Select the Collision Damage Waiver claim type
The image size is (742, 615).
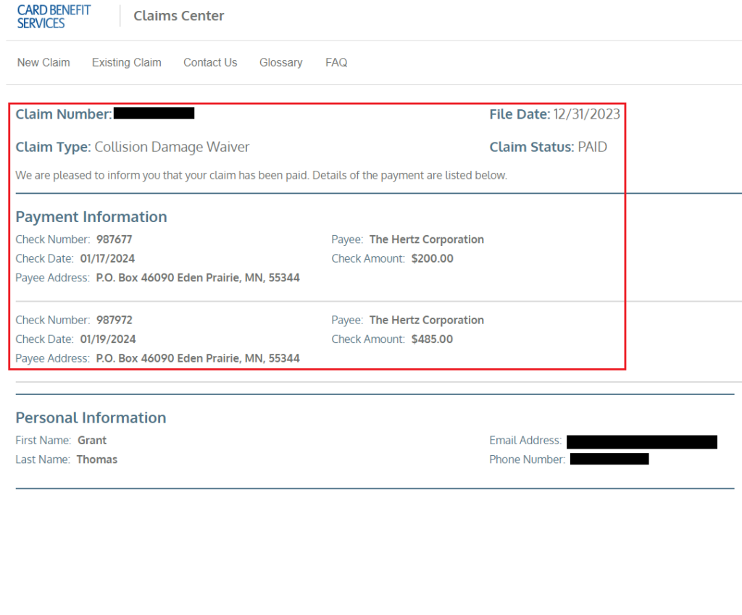[172, 147]
